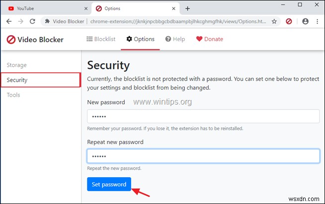The image size is (325, 204).
Task: Open the Blocklist page
Action: pos(101,39)
